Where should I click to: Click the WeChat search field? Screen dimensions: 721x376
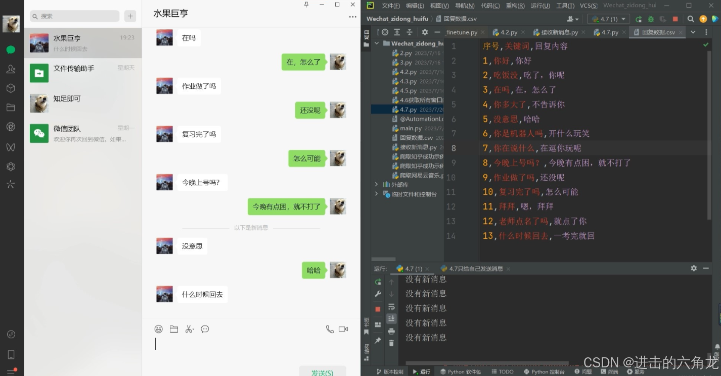[x=75, y=16]
